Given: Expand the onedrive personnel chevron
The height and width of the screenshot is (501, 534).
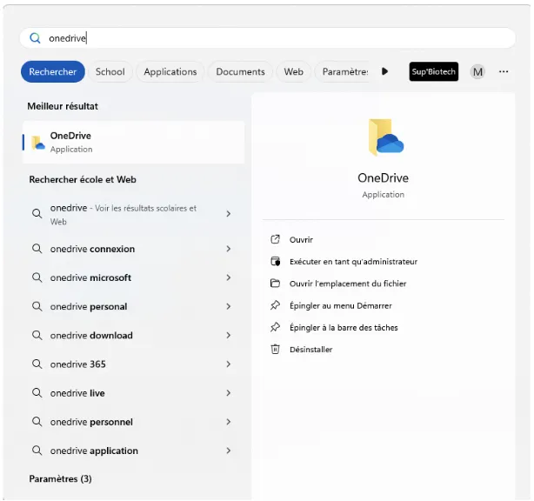Looking at the screenshot, I should 229,422.
